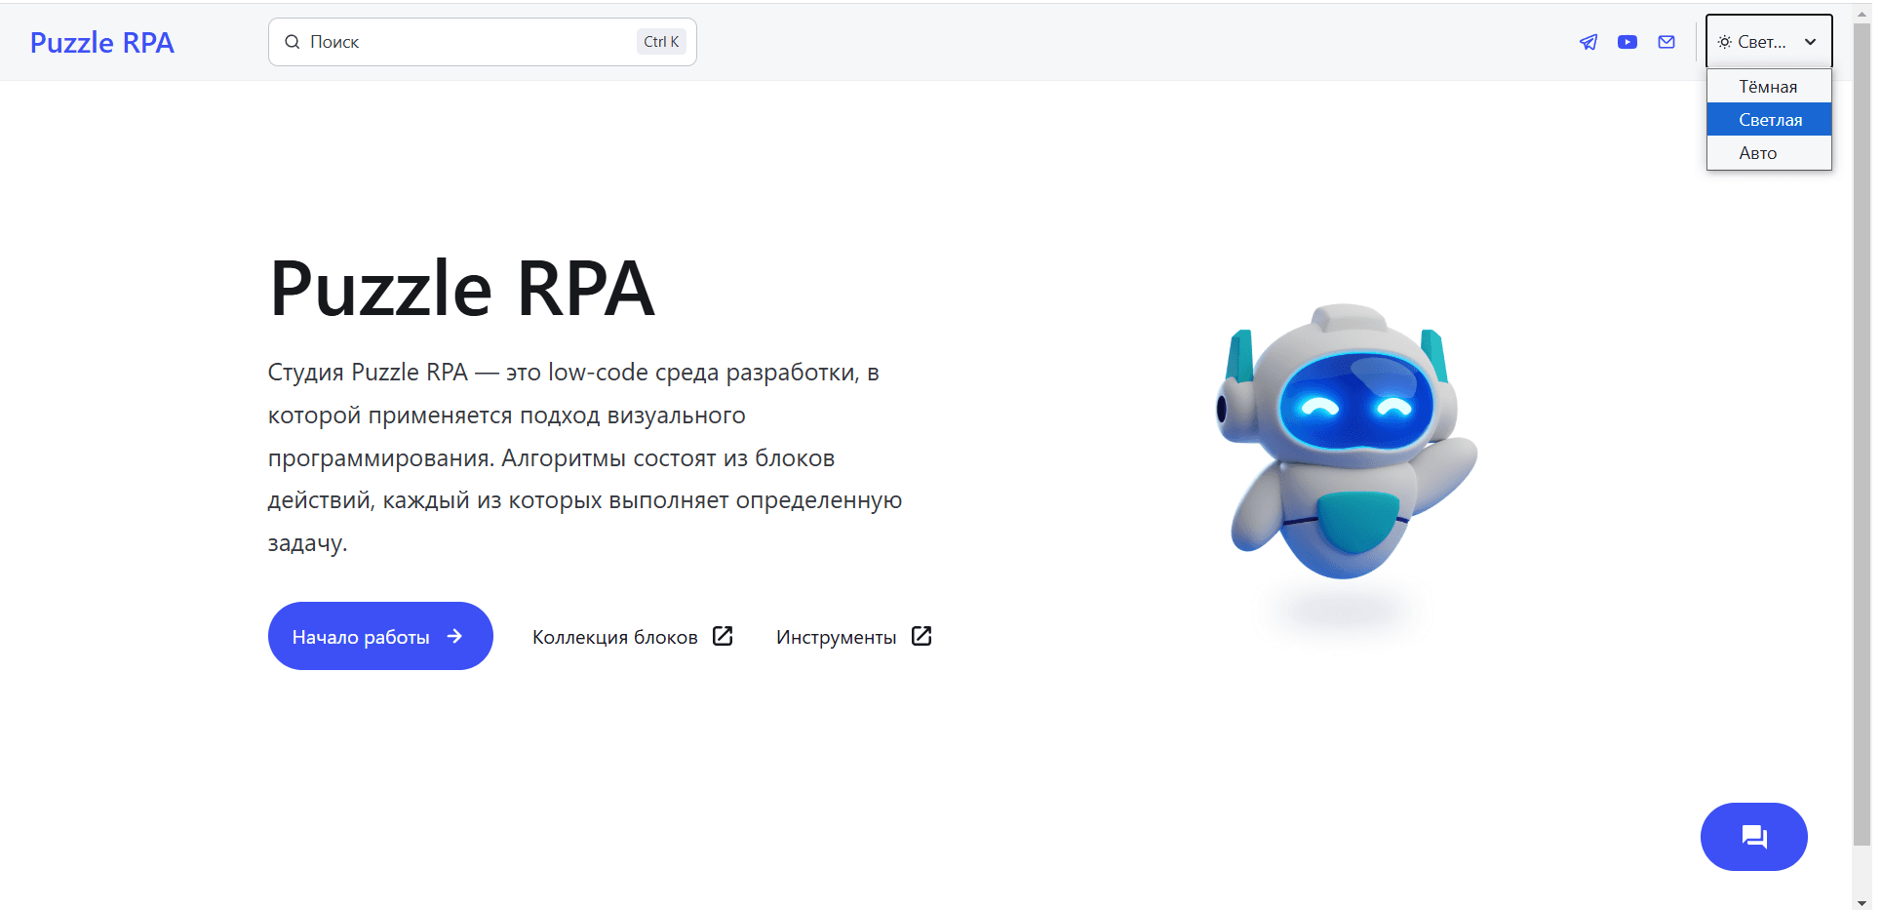Click the magnifier icon in search bar
The height and width of the screenshot is (910, 1882).
click(293, 41)
